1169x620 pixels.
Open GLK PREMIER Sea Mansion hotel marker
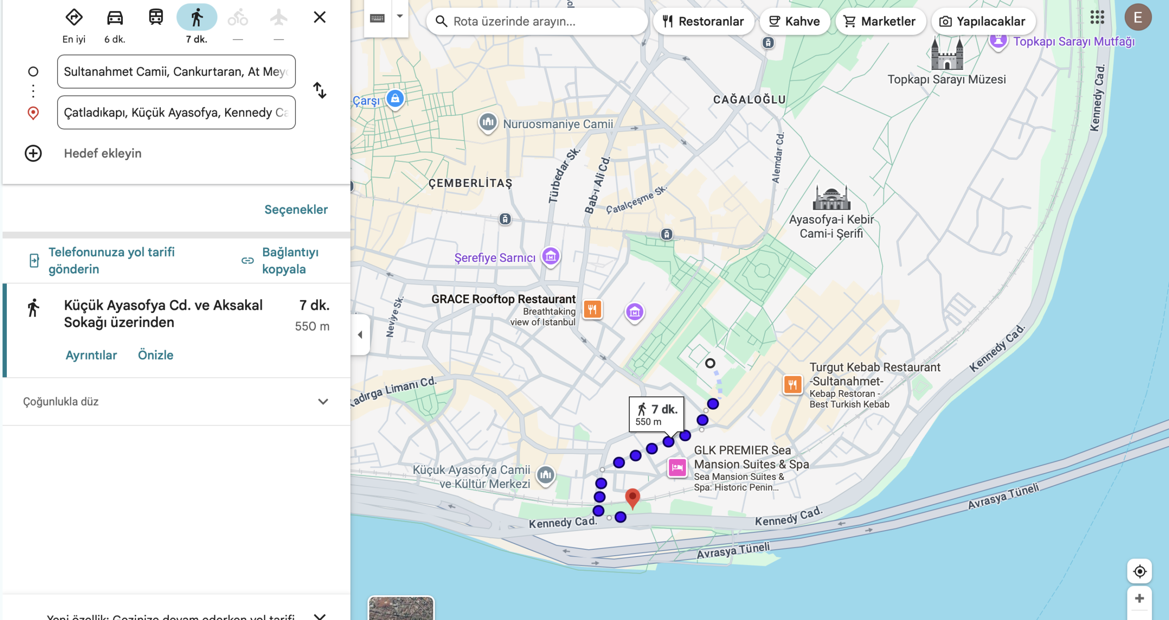pos(677,468)
